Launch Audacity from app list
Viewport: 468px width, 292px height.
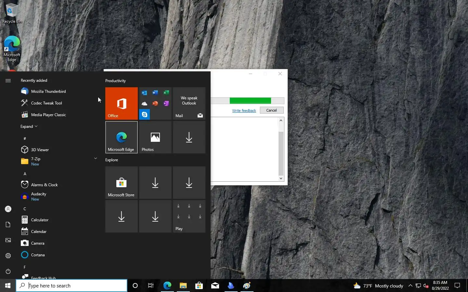tap(58, 197)
